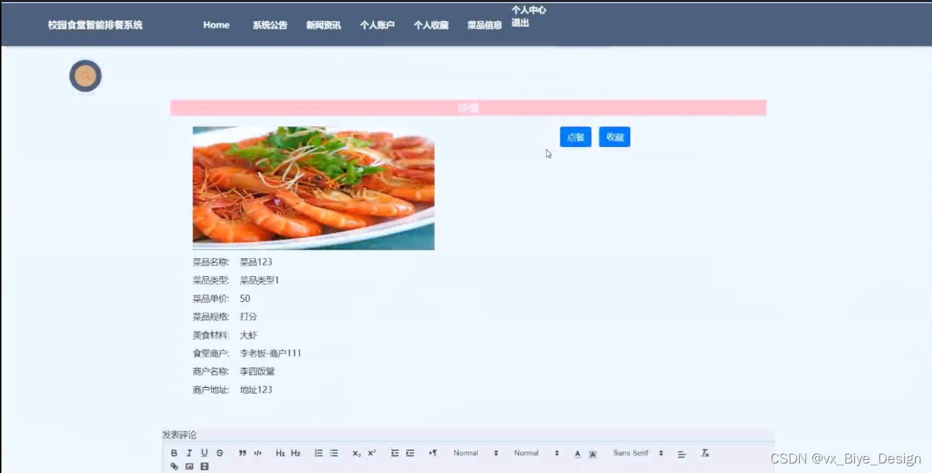Increase the indent level
The image size is (932, 473).
pos(410,453)
